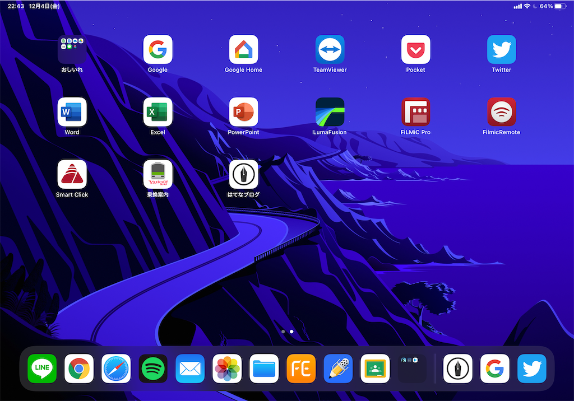Open FilmicRemote app
The height and width of the screenshot is (401, 574).
point(502,112)
